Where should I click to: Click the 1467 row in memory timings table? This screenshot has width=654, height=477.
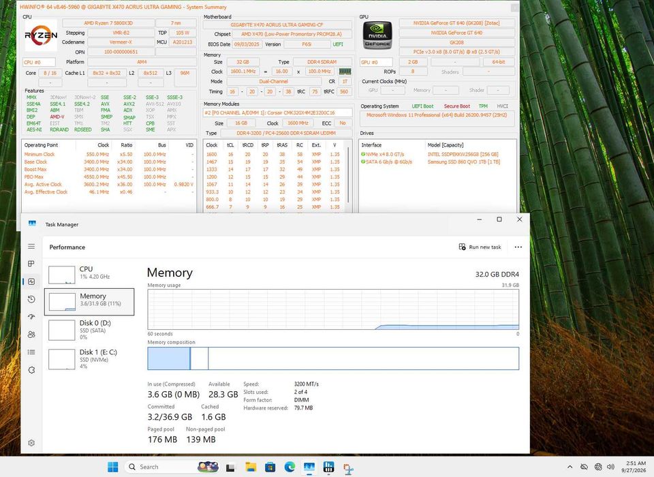pyautogui.click(x=273, y=161)
